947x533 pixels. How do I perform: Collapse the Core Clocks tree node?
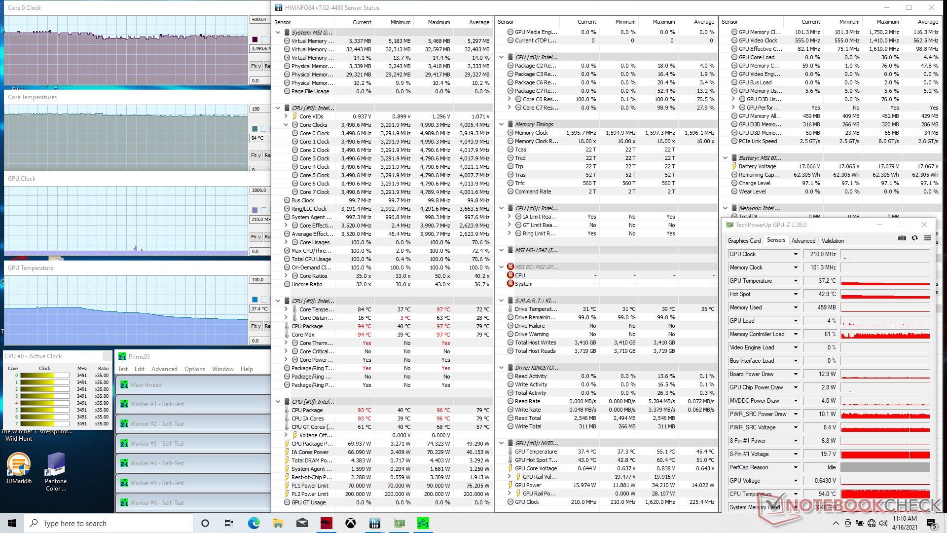(286, 125)
